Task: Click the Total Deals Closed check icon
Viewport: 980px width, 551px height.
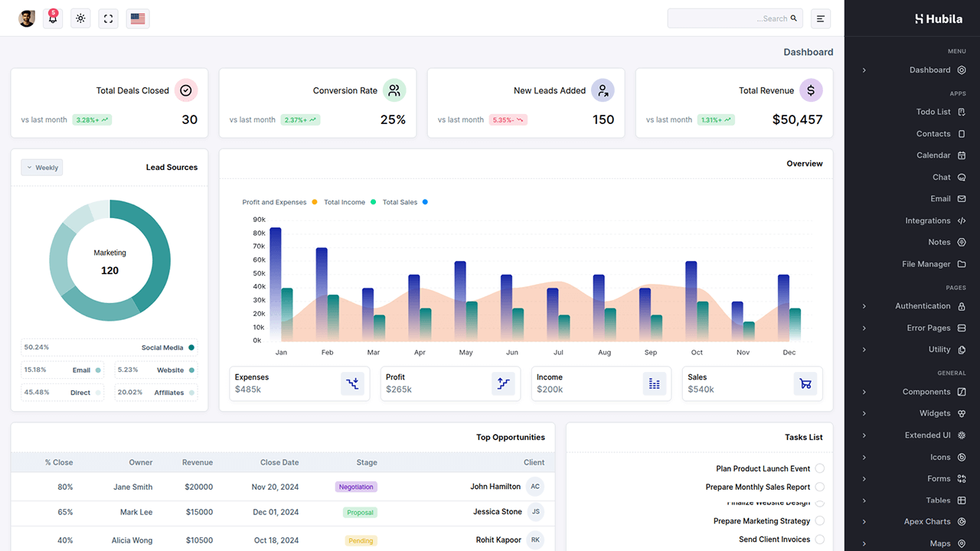Action: click(x=186, y=90)
